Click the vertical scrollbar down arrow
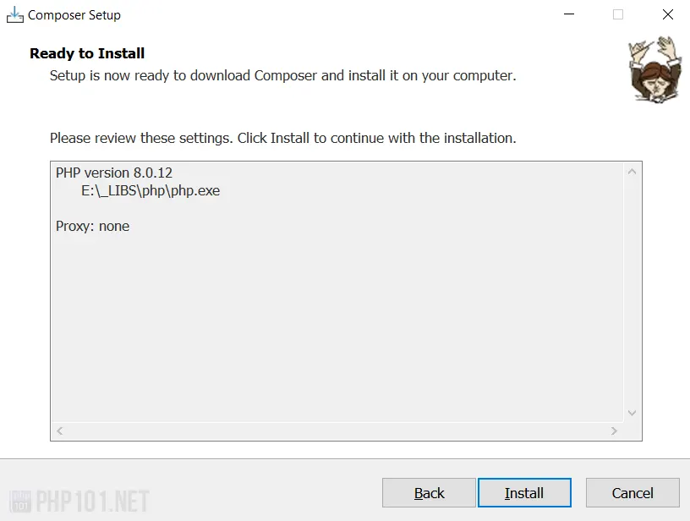This screenshot has width=690, height=521. pos(632,413)
